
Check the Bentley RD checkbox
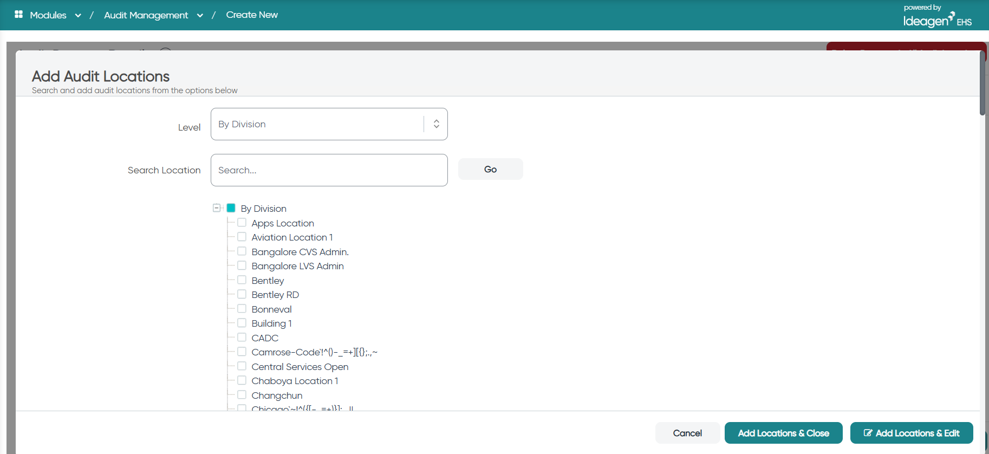click(x=242, y=294)
